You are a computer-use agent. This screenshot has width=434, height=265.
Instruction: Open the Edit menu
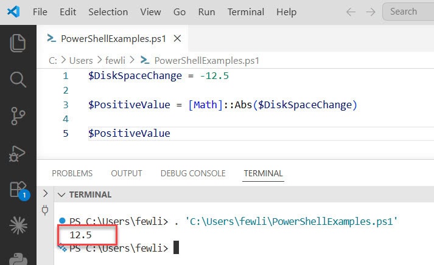[68, 12]
